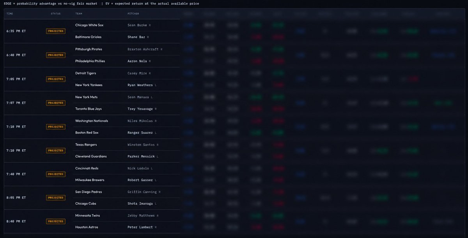Select pitcher Ranger Suarez

[x=140, y=133]
